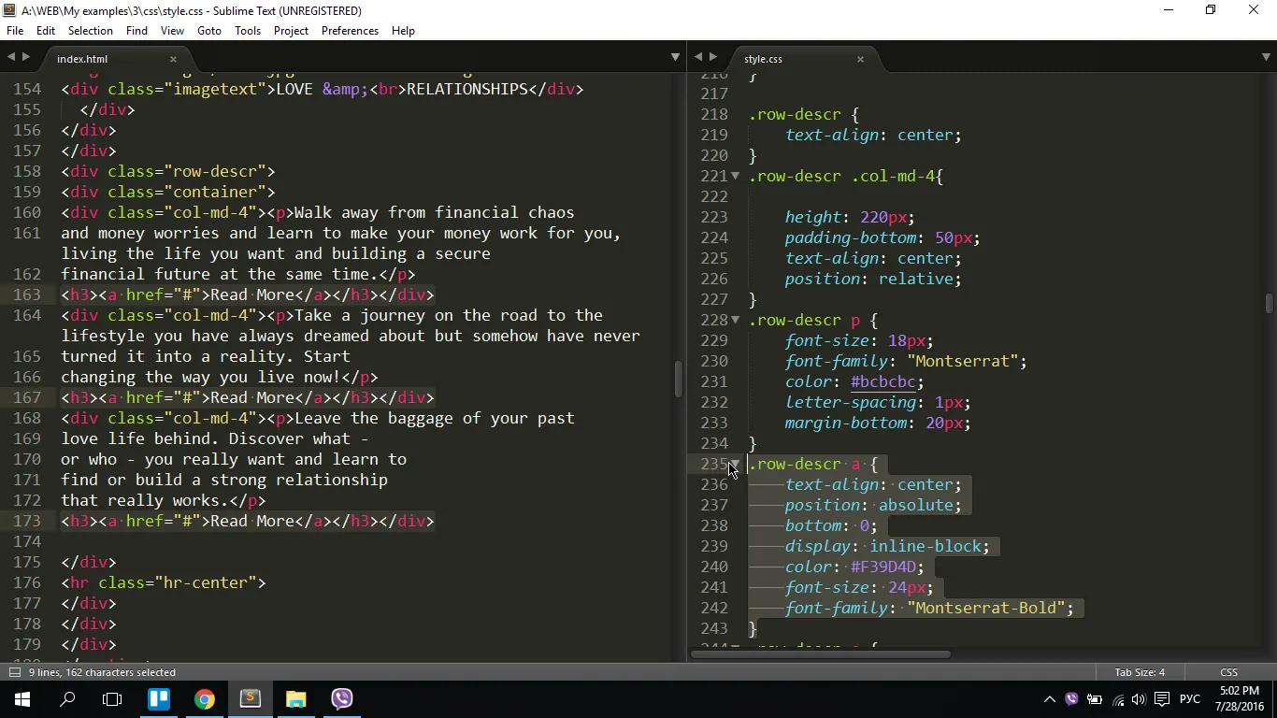Click line number 235 in right gutter
This screenshot has width=1277, height=718.
tap(714, 464)
